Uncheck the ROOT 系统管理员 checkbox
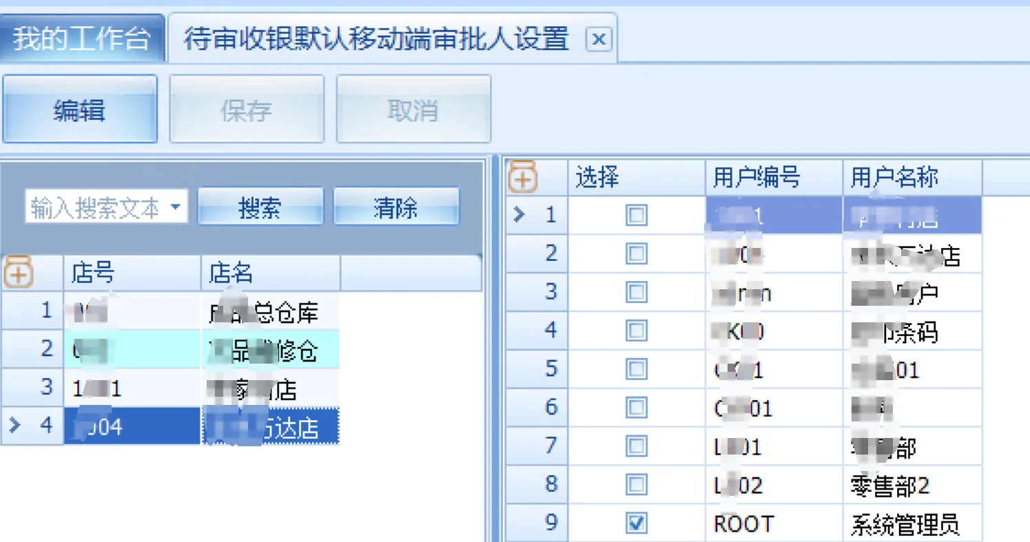 pyautogui.click(x=636, y=524)
